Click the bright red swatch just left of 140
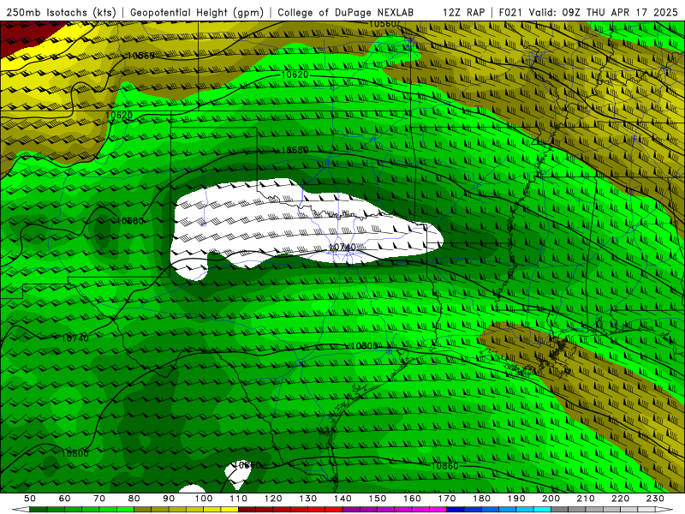Image resolution: width=685 pixels, height=514 pixels. pos(334,510)
